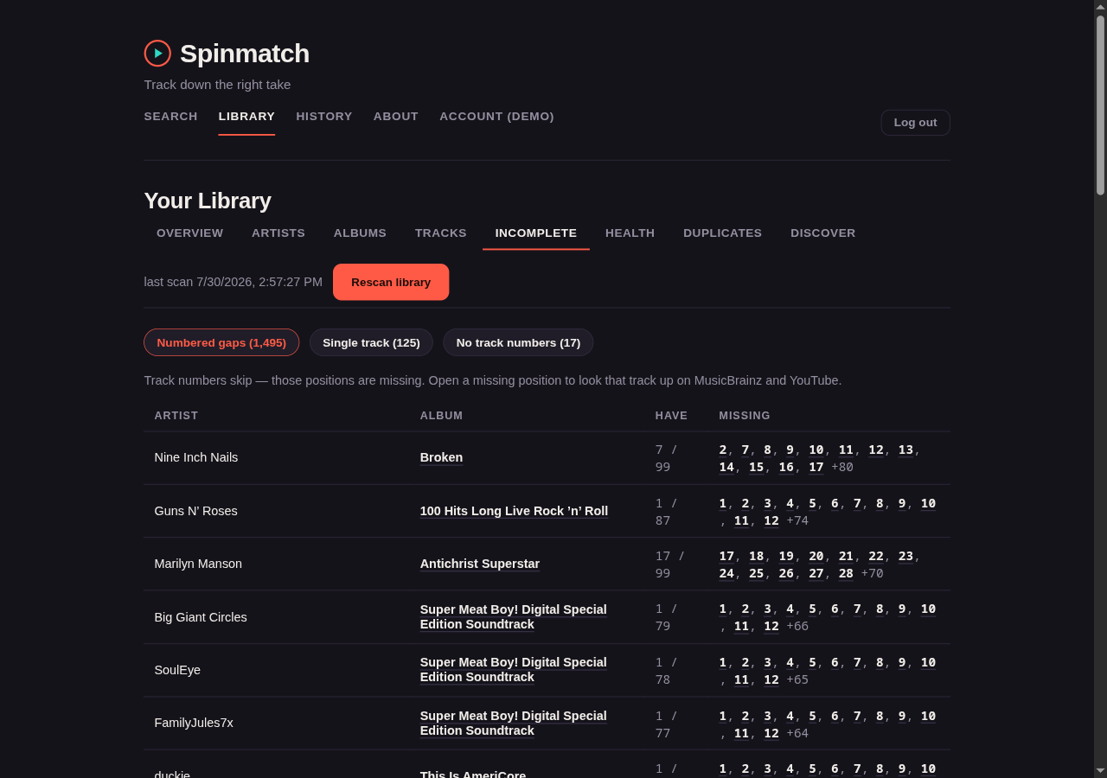Click the scrollbar down arrow
The image size is (1107, 778).
tap(1100, 770)
